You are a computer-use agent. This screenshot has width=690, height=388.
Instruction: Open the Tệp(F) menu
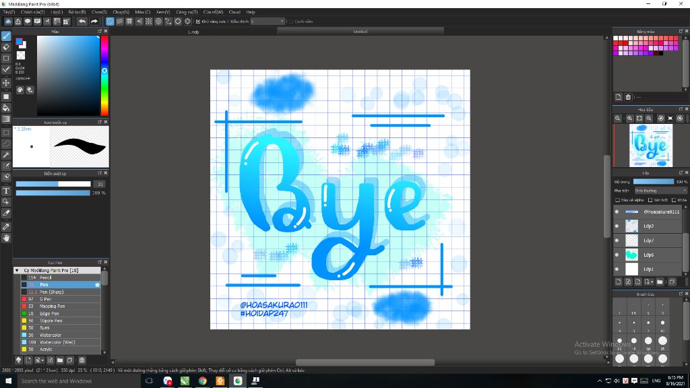9,12
